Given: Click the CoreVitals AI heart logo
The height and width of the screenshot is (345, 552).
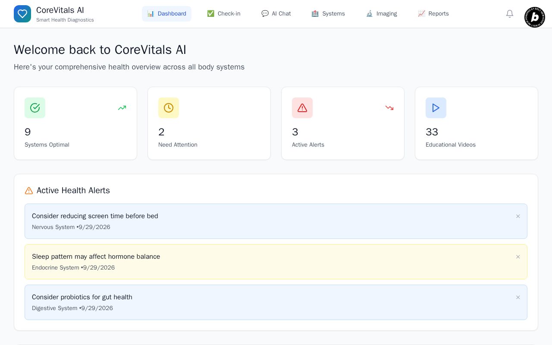Looking at the screenshot, I should (x=22, y=14).
